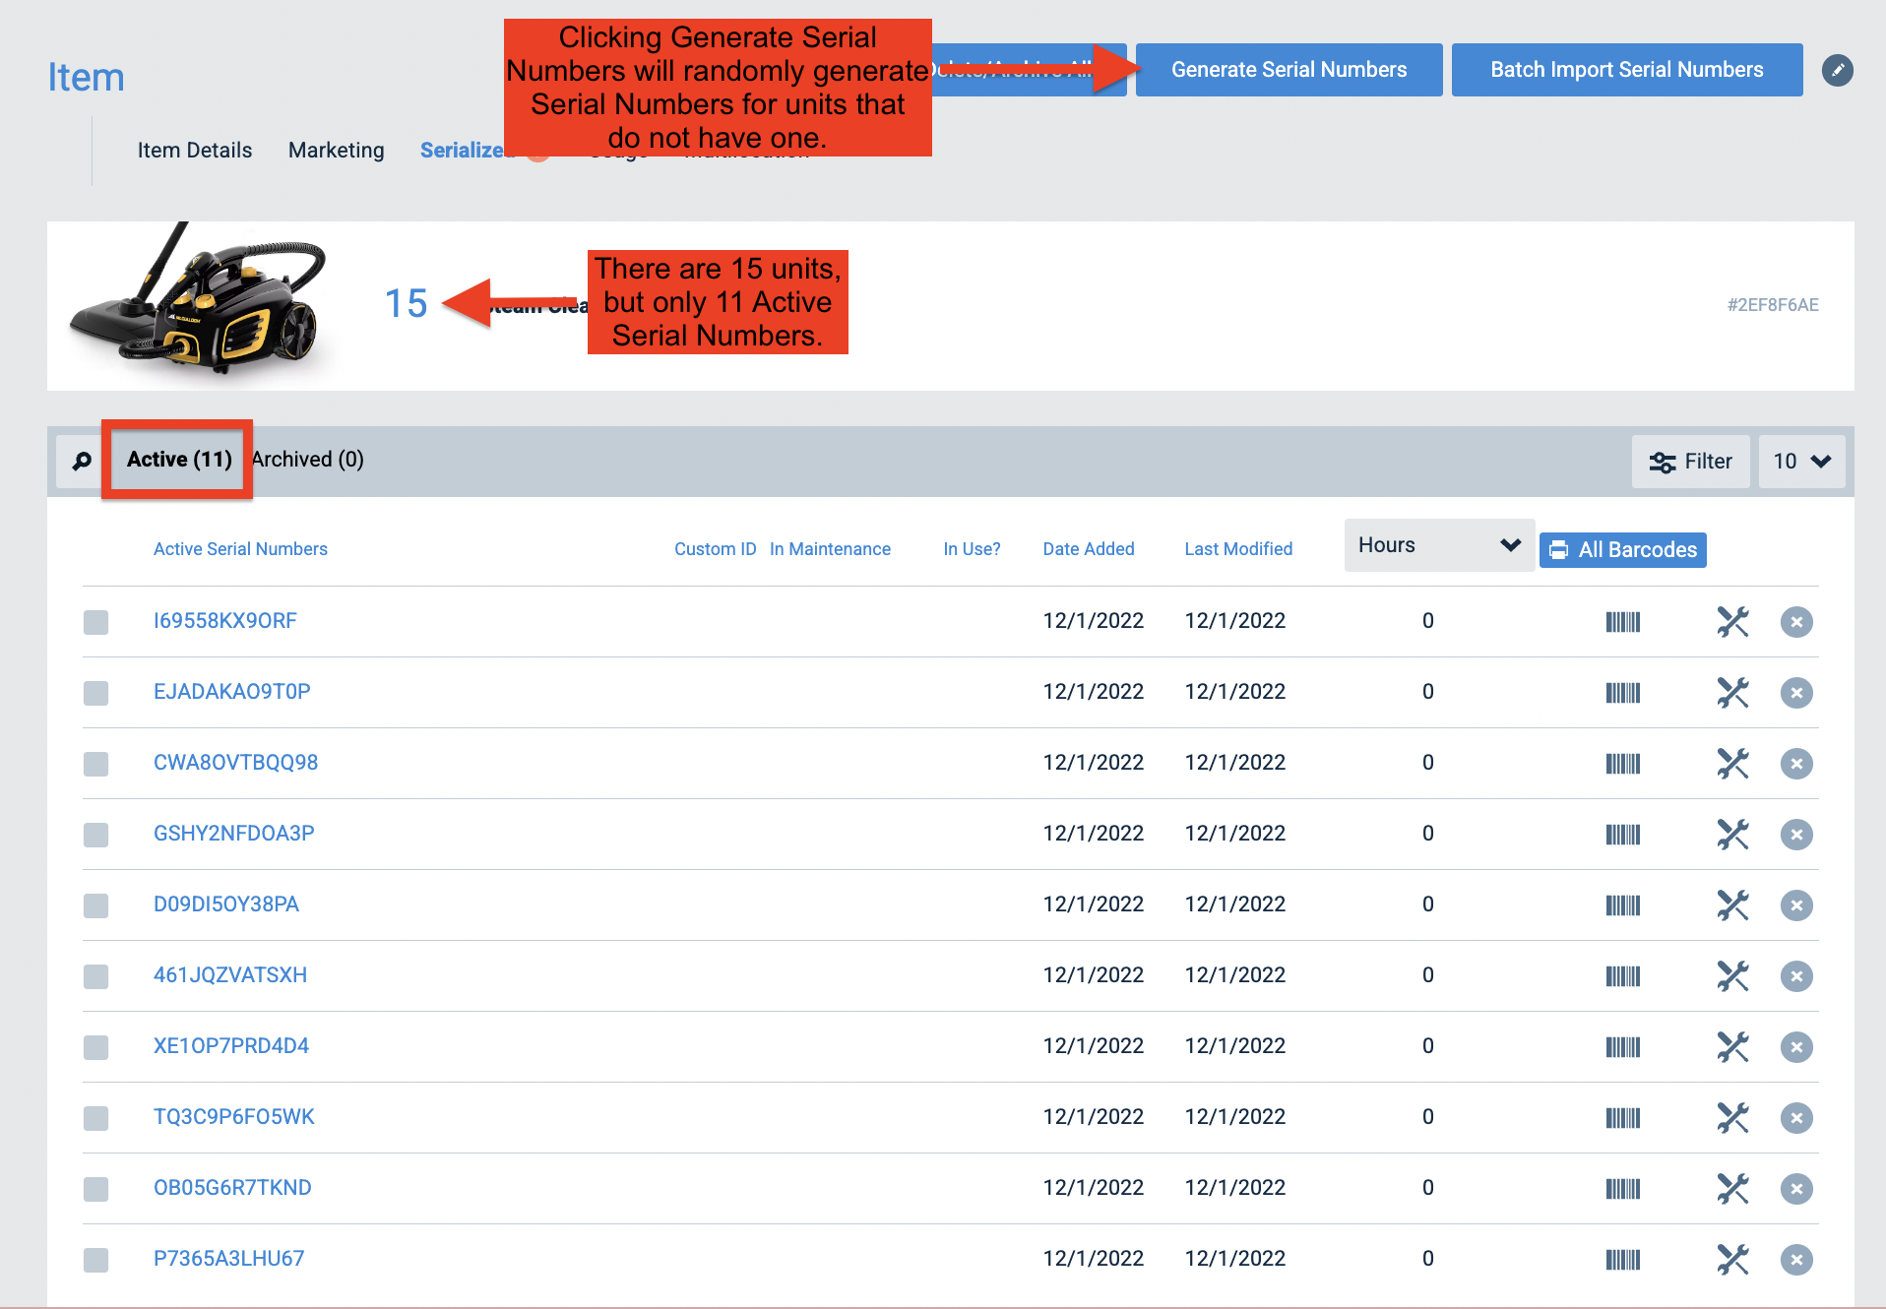Open maintenance tools for CWA8OVTBQQ98
This screenshot has height=1309, width=1886.
tap(1732, 763)
